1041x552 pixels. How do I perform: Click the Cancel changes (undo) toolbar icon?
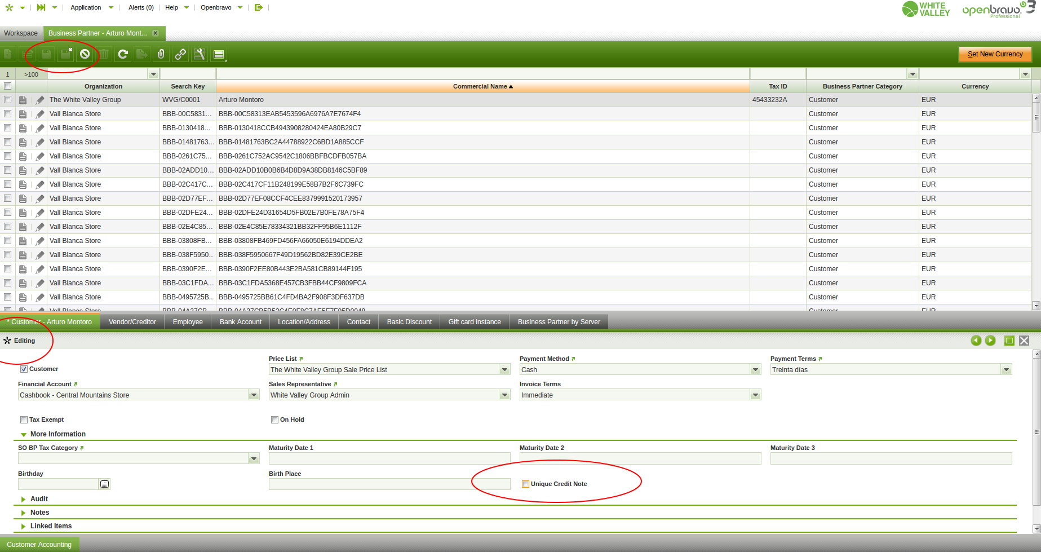point(85,54)
